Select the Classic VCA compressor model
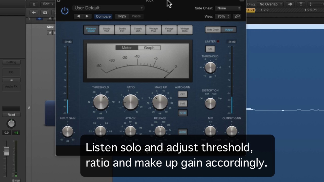Screen dimensions: 324x182 click(138, 30)
